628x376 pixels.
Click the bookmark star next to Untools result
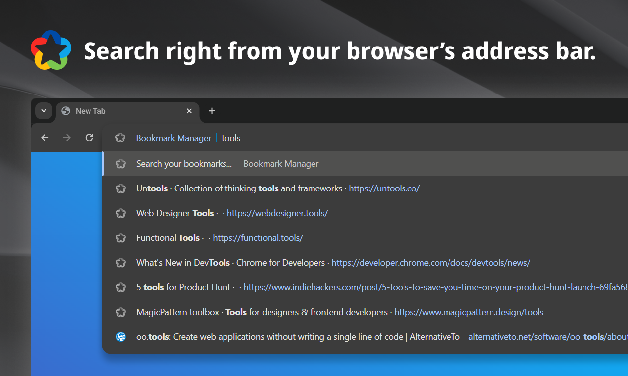coord(121,188)
